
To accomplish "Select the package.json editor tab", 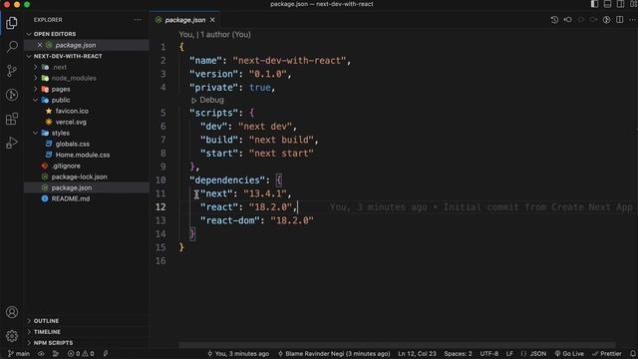I will (184, 20).
